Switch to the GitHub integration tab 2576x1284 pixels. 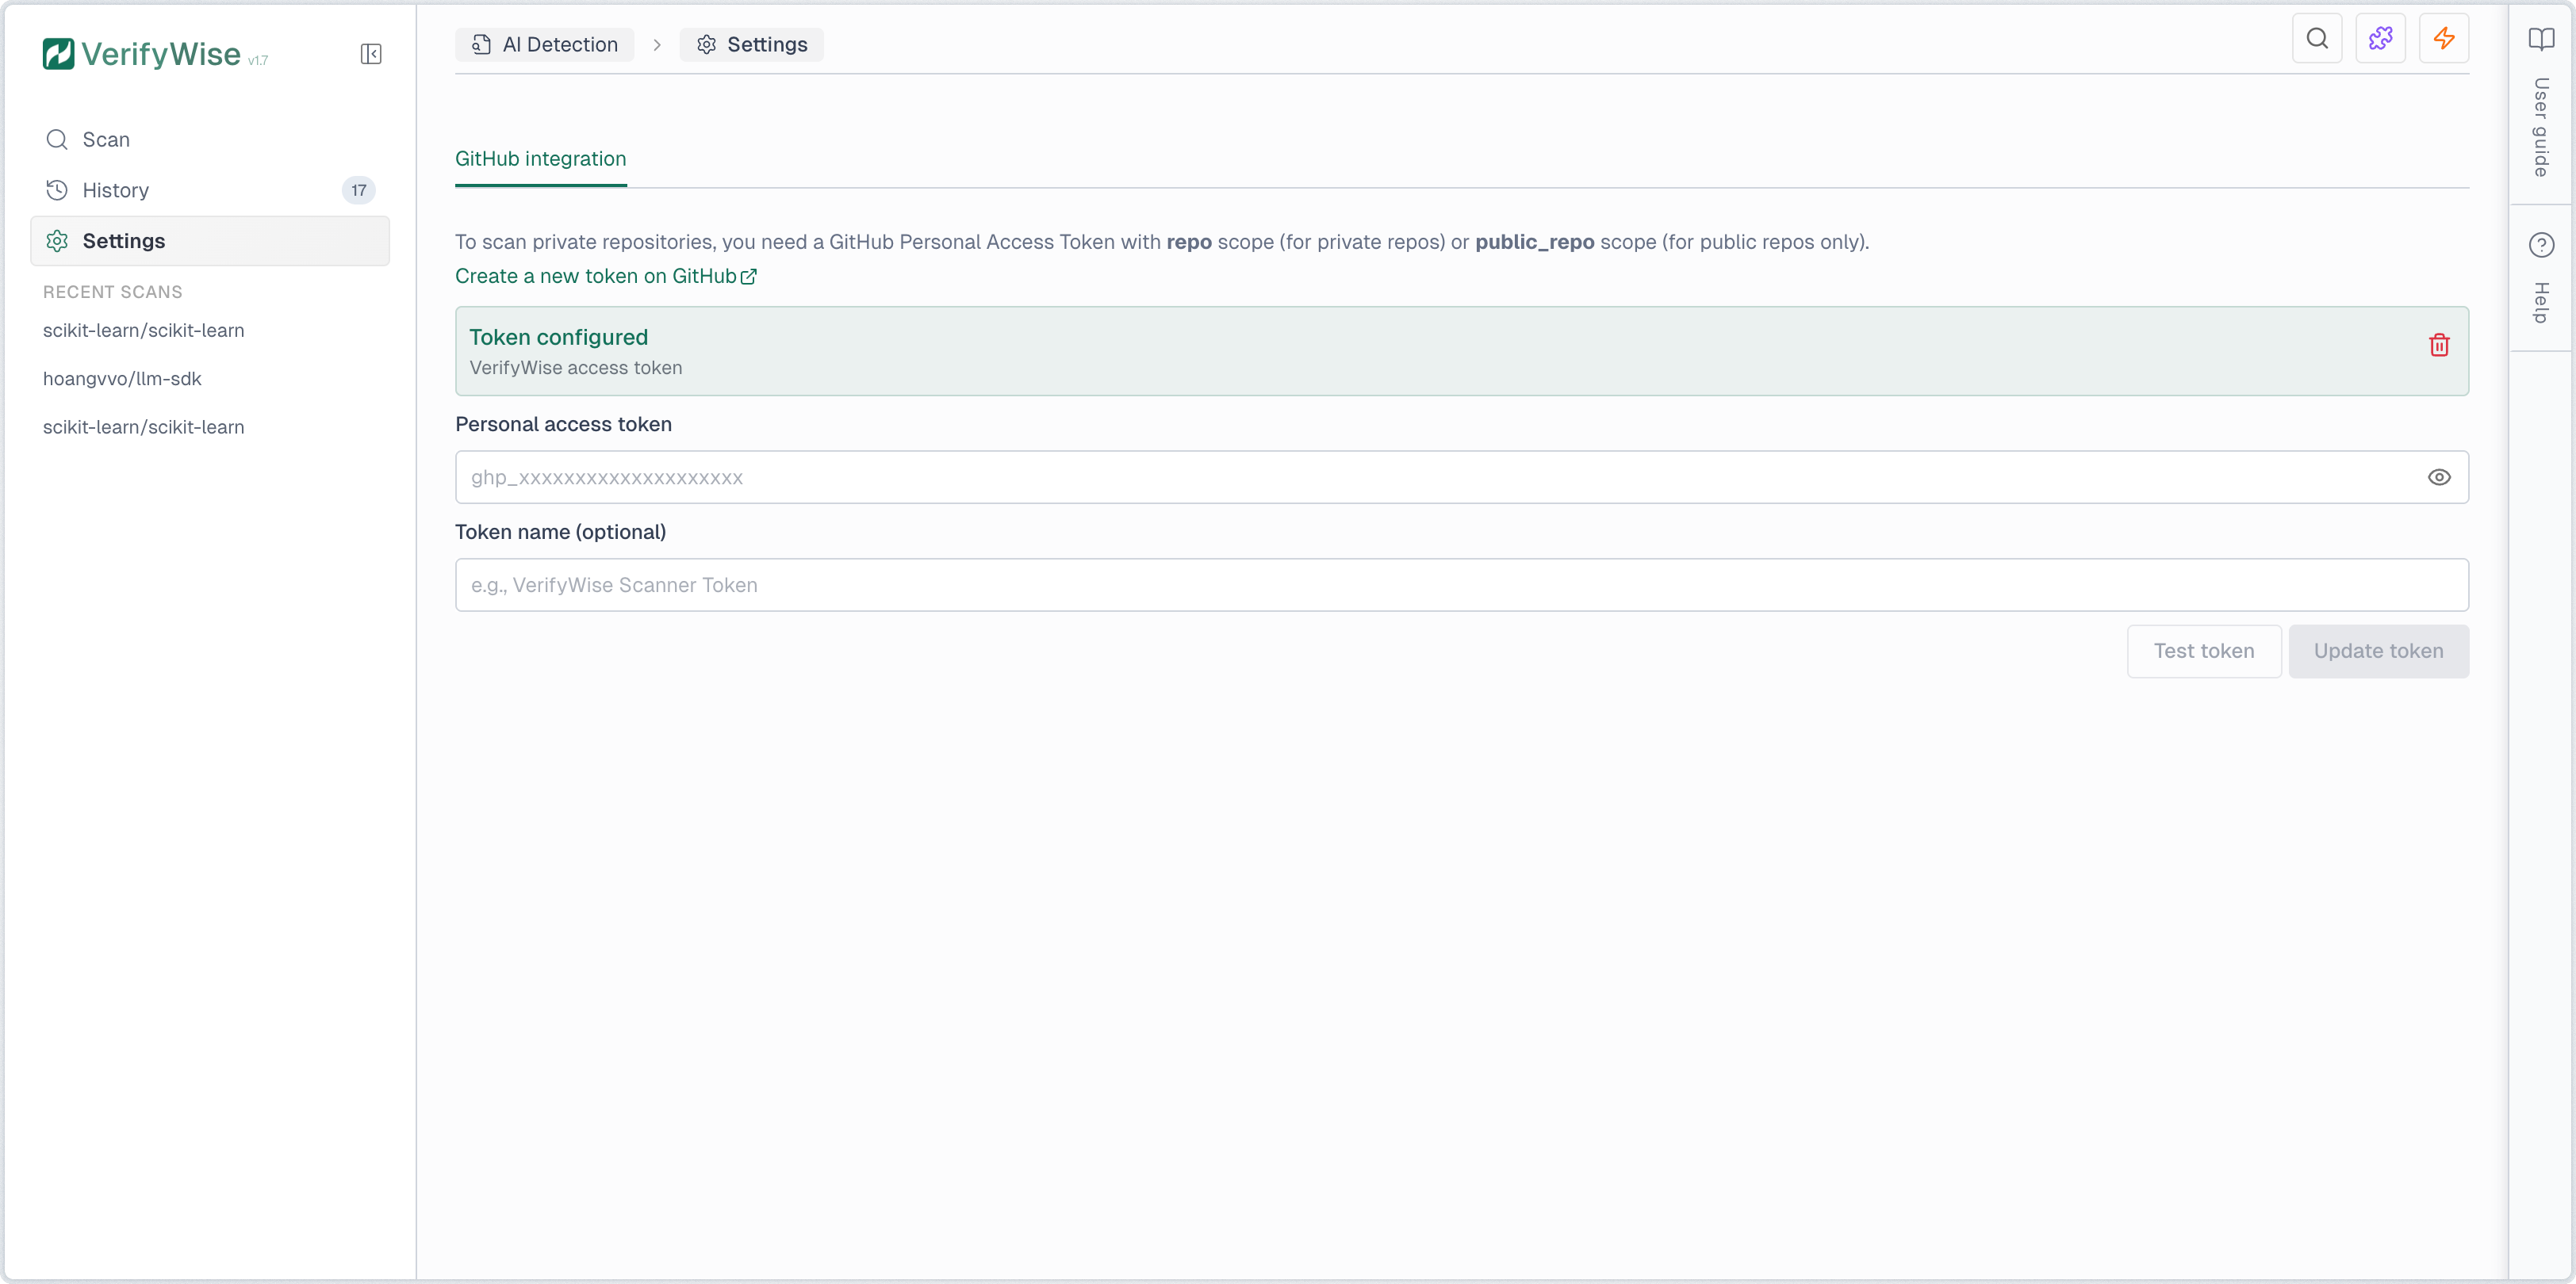pyautogui.click(x=539, y=159)
